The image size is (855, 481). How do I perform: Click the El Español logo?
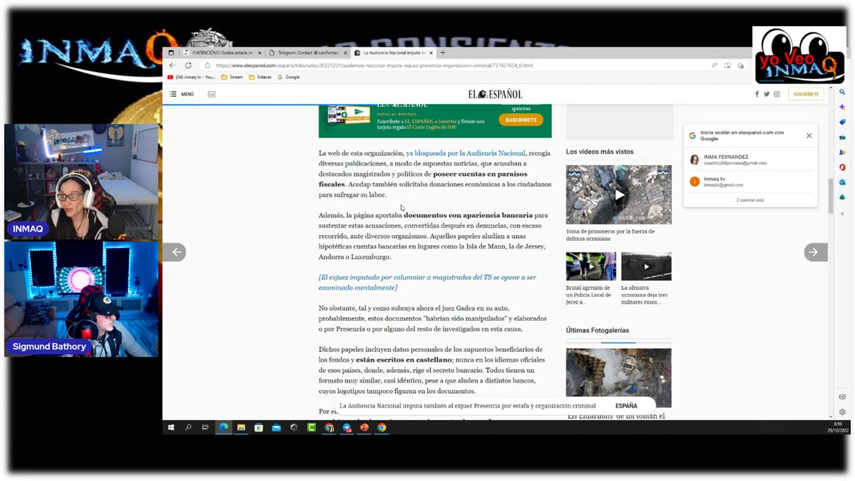tap(495, 94)
